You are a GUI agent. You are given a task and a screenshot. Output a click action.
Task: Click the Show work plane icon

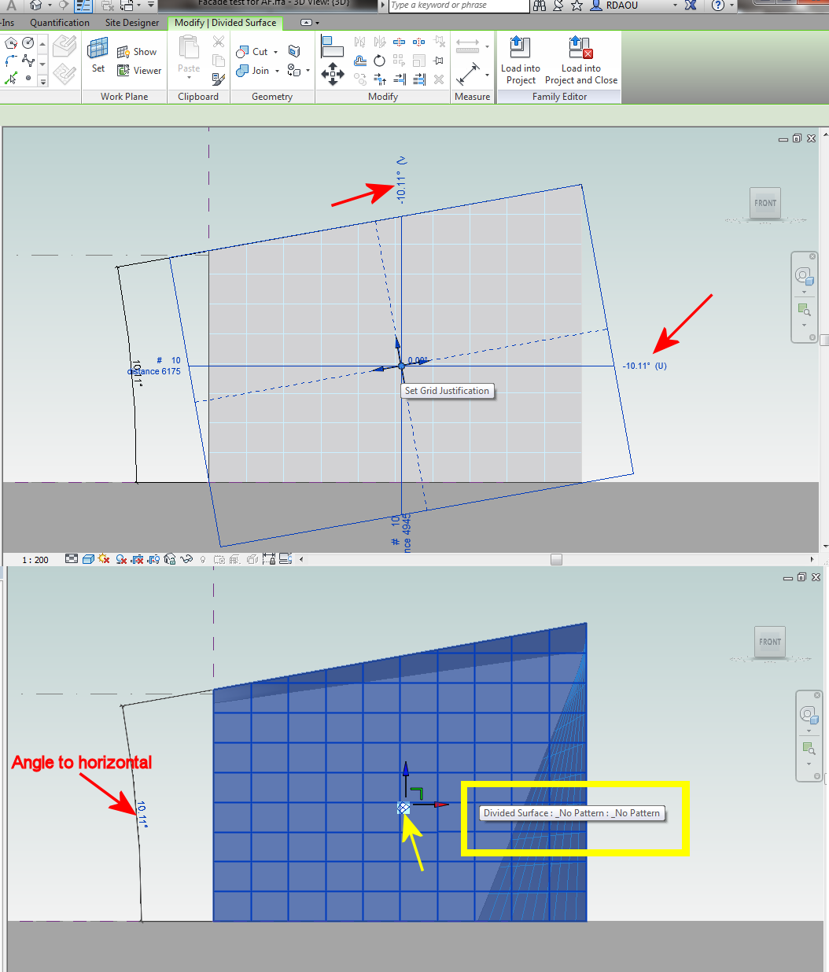[x=123, y=50]
